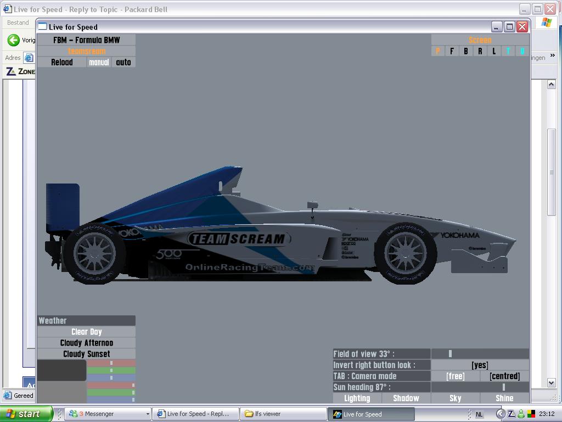The width and height of the screenshot is (562, 422).
Task: Adjust the lower red color slider
Action: point(111,385)
